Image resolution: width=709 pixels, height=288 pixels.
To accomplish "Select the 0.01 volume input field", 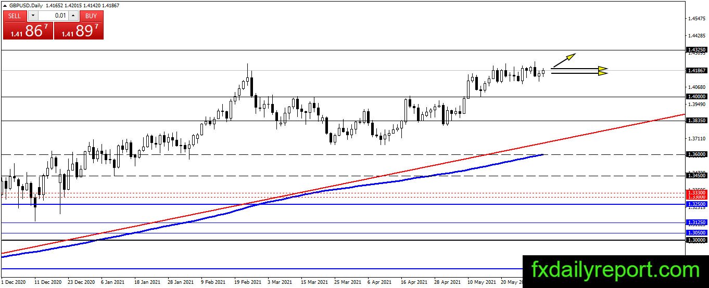I will pos(53,16).
